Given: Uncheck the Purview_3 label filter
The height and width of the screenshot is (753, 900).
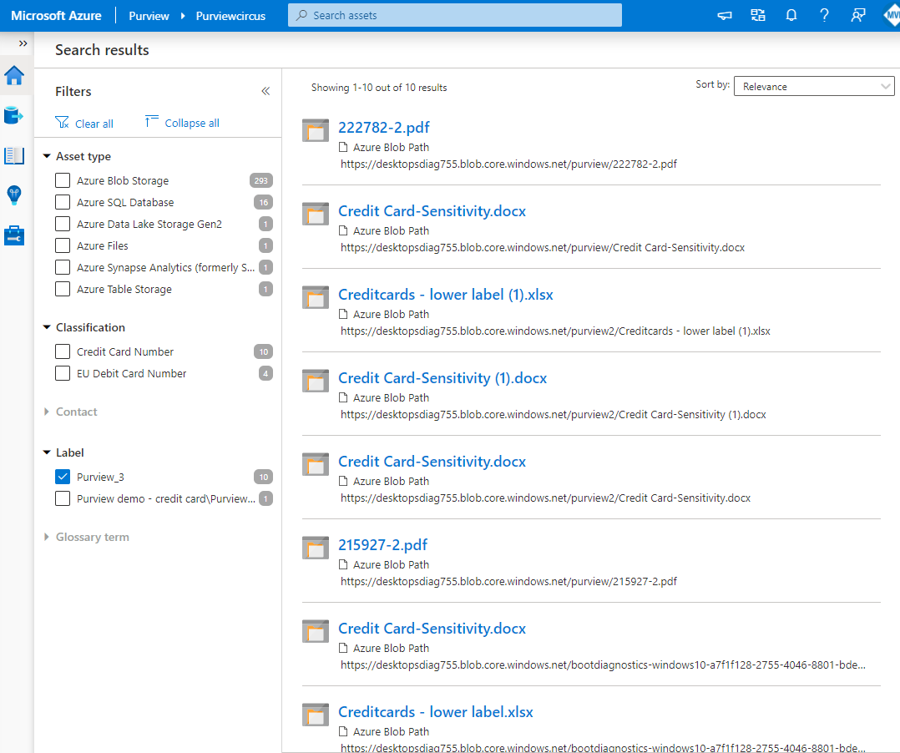Looking at the screenshot, I should [63, 477].
